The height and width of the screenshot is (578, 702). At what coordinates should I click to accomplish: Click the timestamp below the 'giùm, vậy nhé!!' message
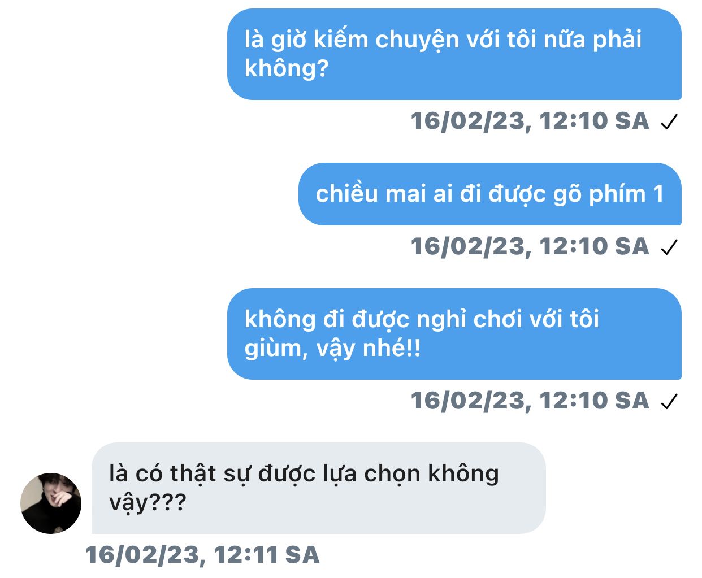click(530, 401)
